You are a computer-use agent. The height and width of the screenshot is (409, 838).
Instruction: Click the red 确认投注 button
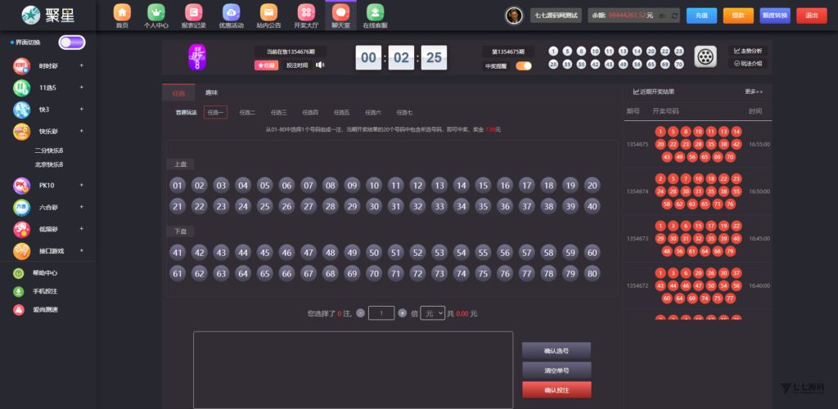(x=556, y=390)
